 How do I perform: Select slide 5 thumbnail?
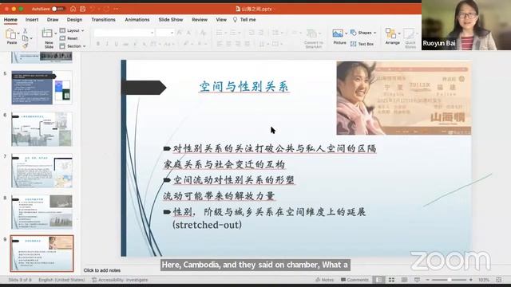(x=42, y=88)
